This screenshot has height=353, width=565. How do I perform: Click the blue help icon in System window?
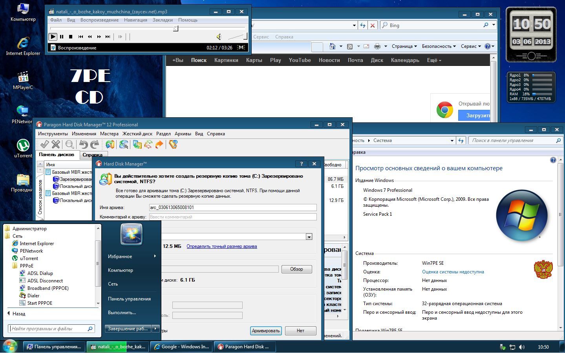coord(553,160)
